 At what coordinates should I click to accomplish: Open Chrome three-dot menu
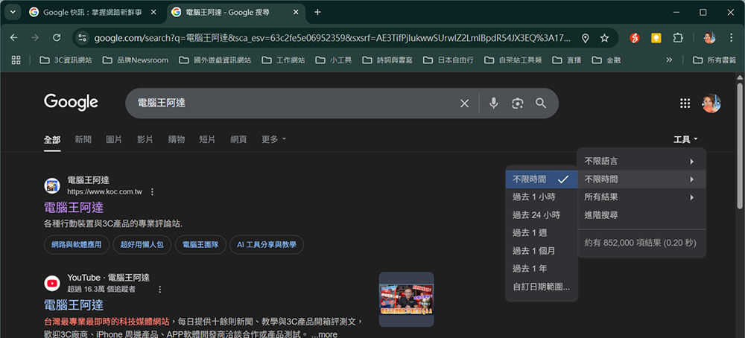732,38
